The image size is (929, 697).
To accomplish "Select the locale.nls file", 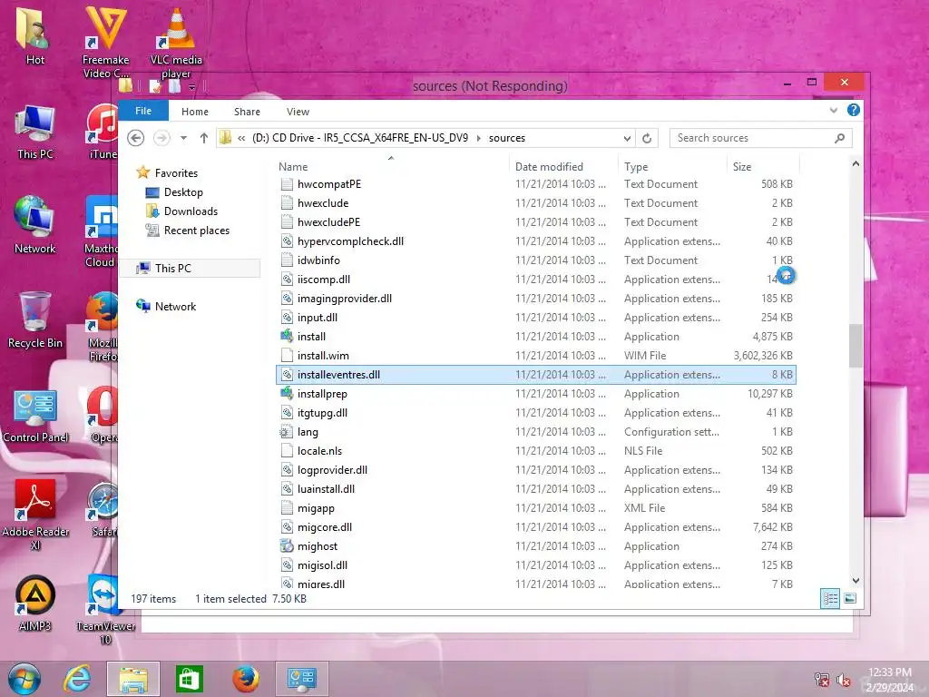I will (x=536, y=451).
